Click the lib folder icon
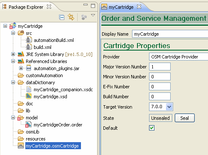208x155 pixels. pyautogui.click(x=21, y=111)
